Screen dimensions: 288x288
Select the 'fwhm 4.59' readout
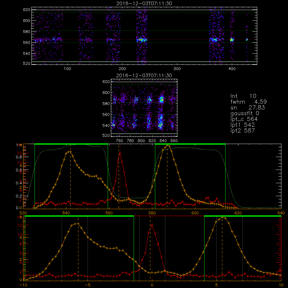tap(249, 102)
